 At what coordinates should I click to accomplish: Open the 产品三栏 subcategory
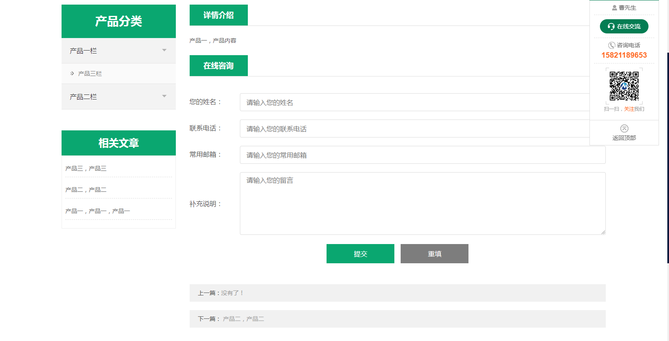[90, 74]
